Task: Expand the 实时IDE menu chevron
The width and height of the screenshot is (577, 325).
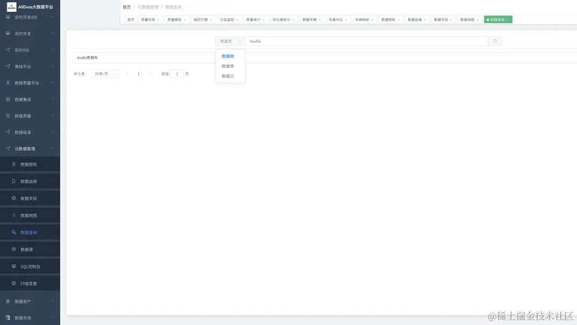Action: pos(53,49)
